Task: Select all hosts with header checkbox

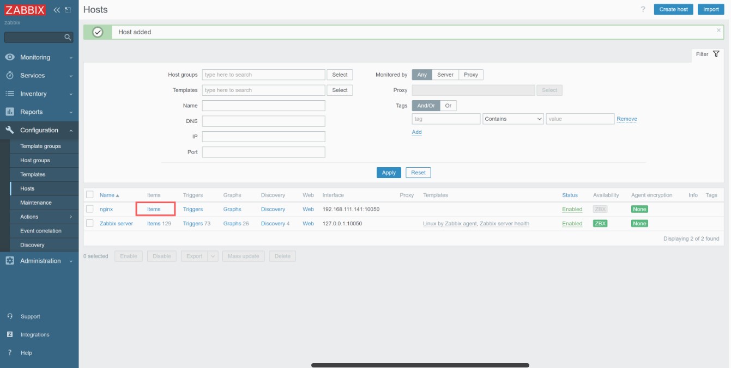Action: tap(90, 194)
